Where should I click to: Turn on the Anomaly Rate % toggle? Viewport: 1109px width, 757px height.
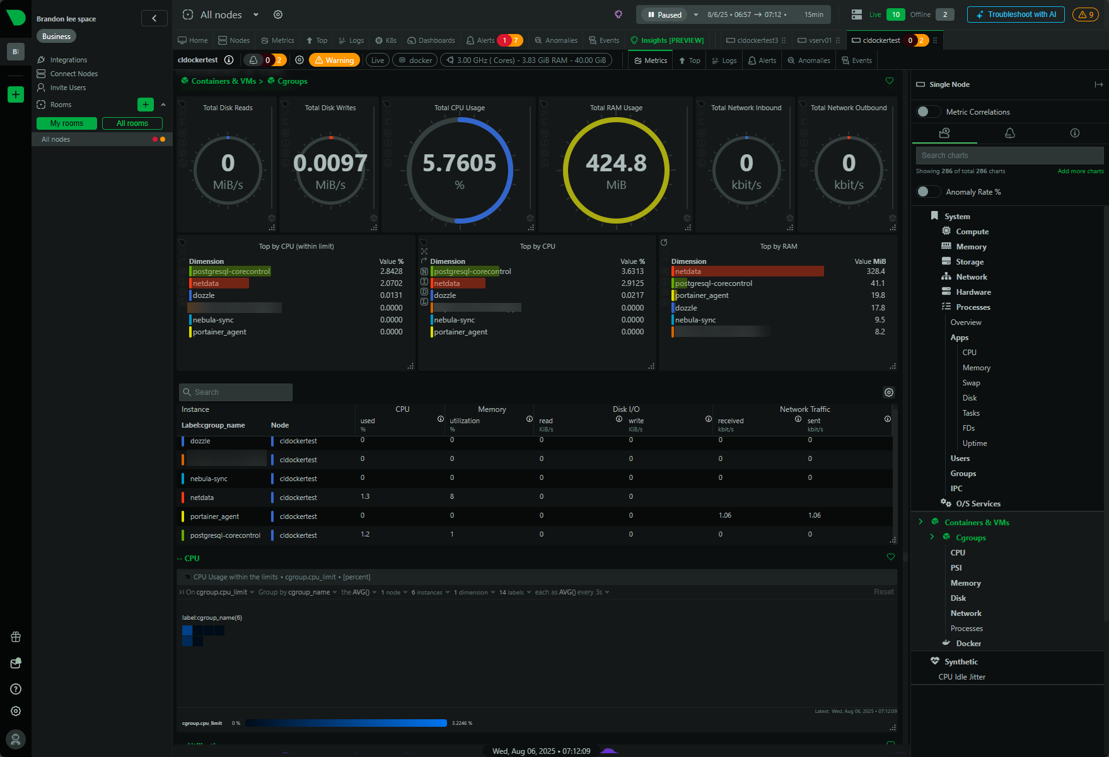pyautogui.click(x=927, y=191)
